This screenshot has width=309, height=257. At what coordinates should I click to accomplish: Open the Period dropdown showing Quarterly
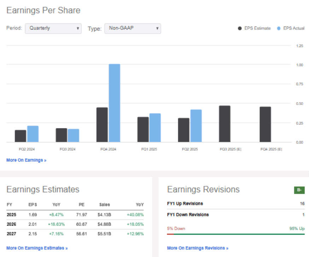[x=53, y=28]
